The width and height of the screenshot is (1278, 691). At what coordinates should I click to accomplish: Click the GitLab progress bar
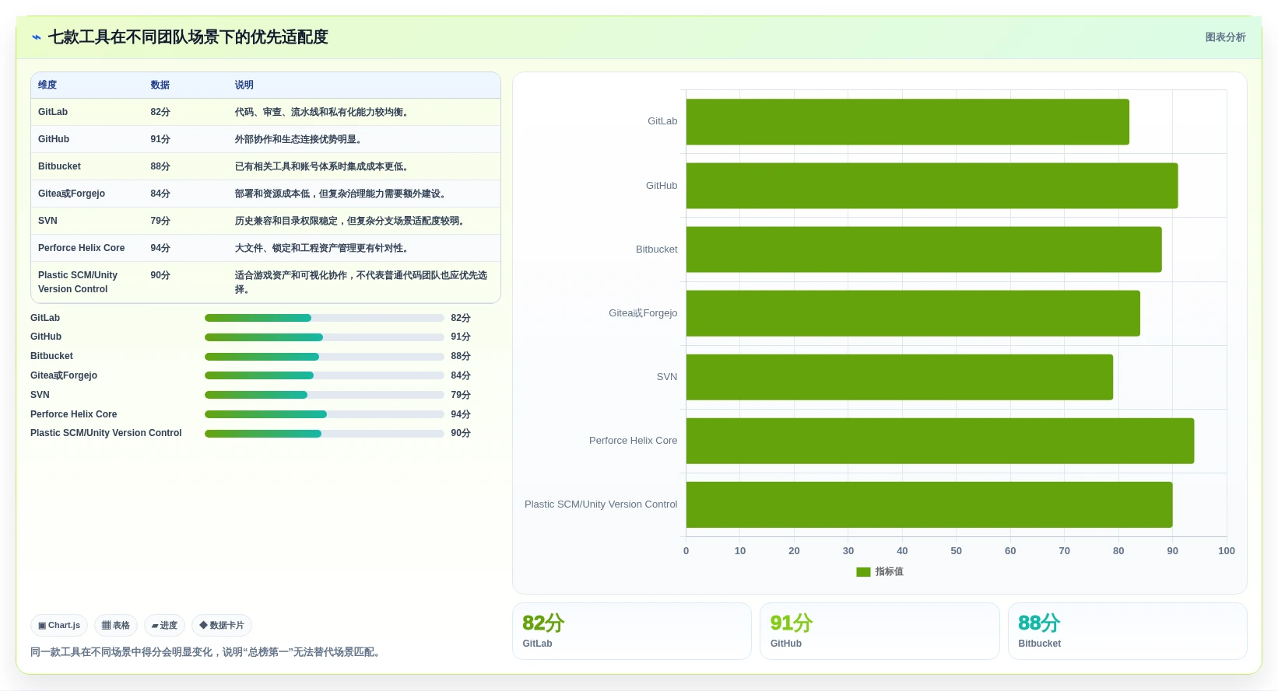[325, 318]
